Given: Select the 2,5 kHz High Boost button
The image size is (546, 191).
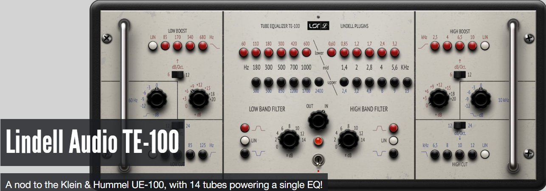Looking at the screenshot, I should click(x=435, y=46).
